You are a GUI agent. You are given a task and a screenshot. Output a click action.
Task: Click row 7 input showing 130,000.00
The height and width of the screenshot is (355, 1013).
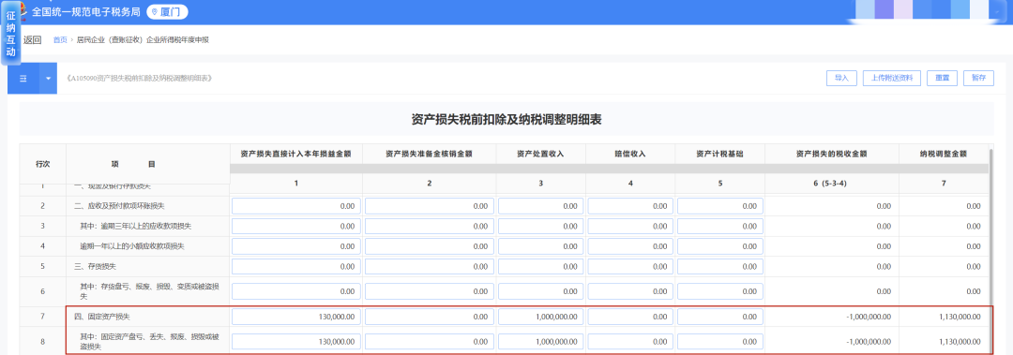coord(295,317)
